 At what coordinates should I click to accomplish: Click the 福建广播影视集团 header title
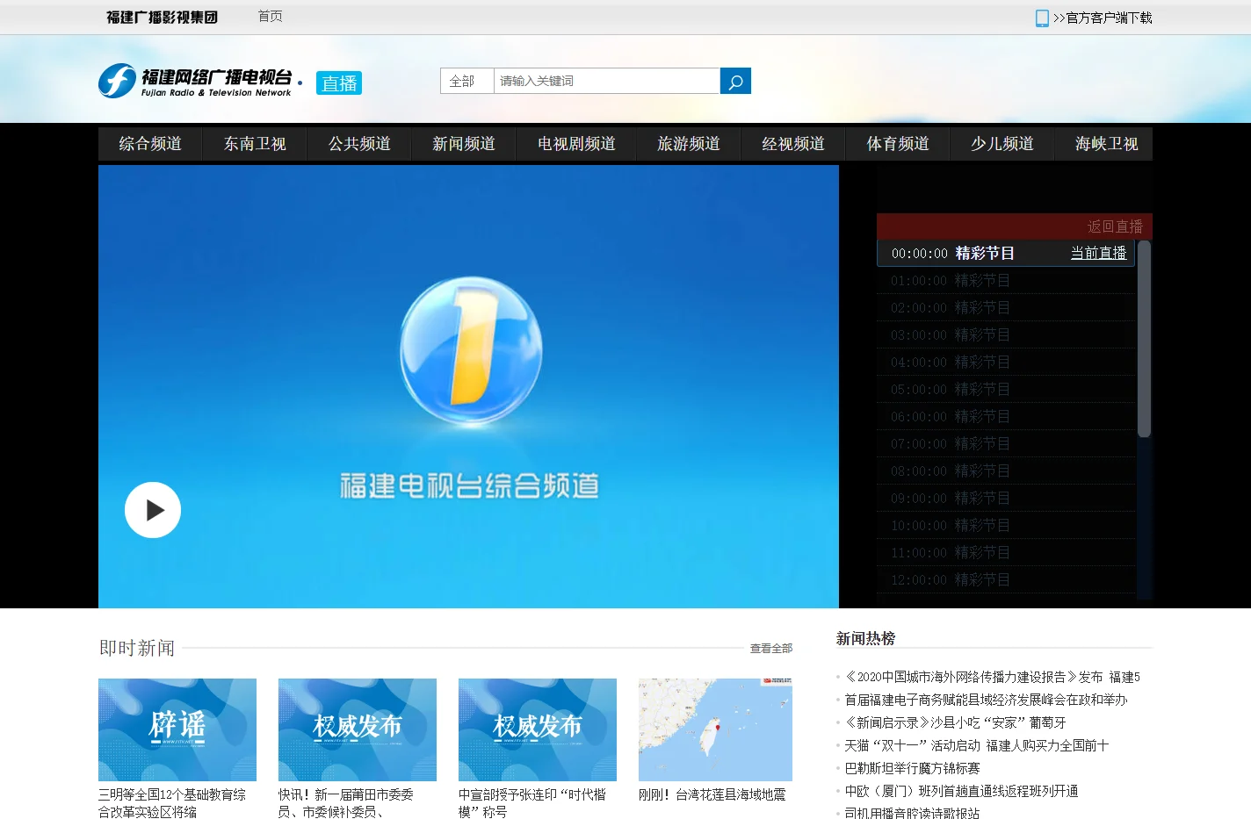162,17
